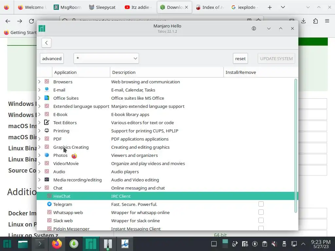Switch to the Sleepycat browser tab

pyautogui.click(x=103, y=7)
